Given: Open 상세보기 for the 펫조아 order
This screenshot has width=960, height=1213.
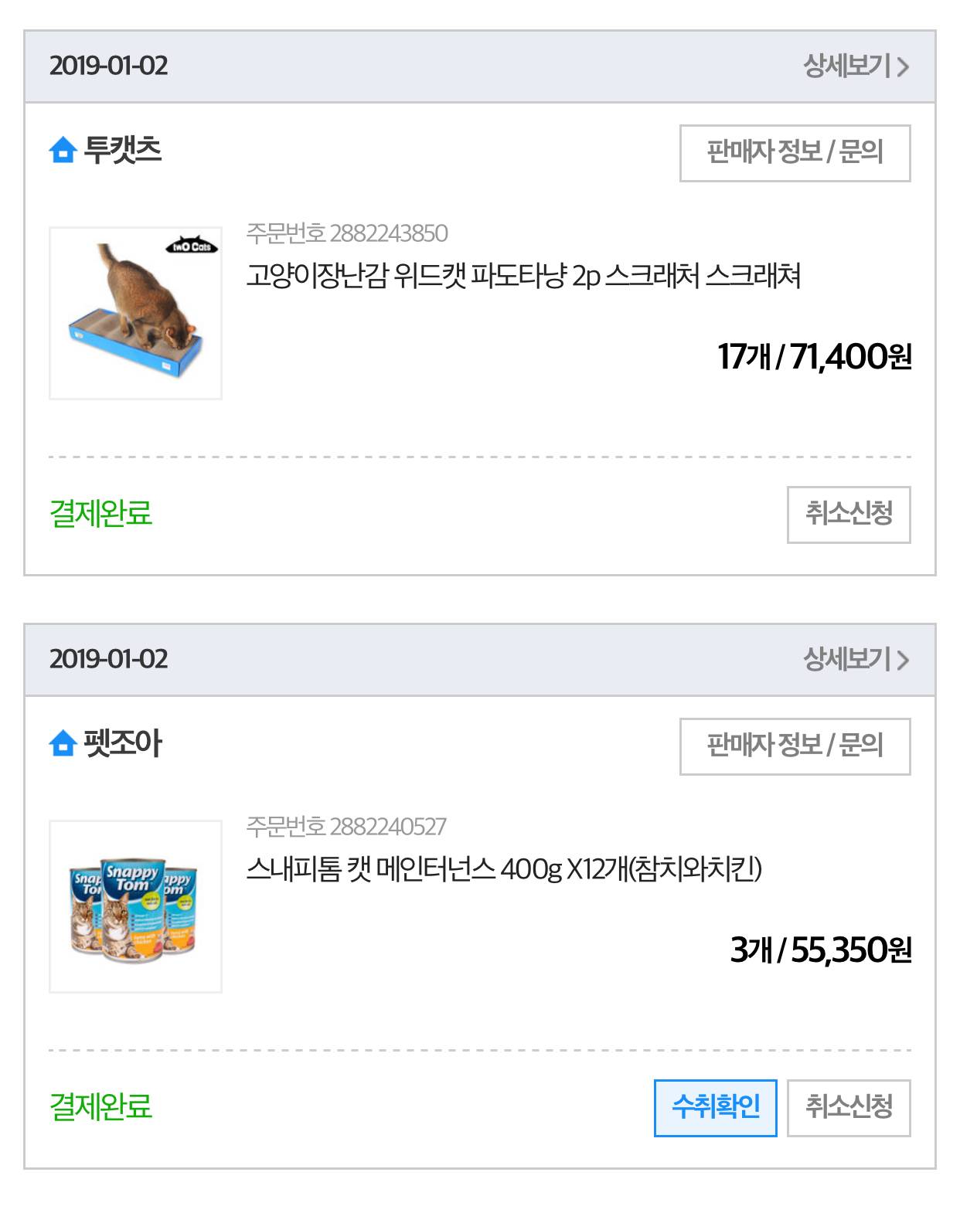Looking at the screenshot, I should pyautogui.click(x=856, y=660).
